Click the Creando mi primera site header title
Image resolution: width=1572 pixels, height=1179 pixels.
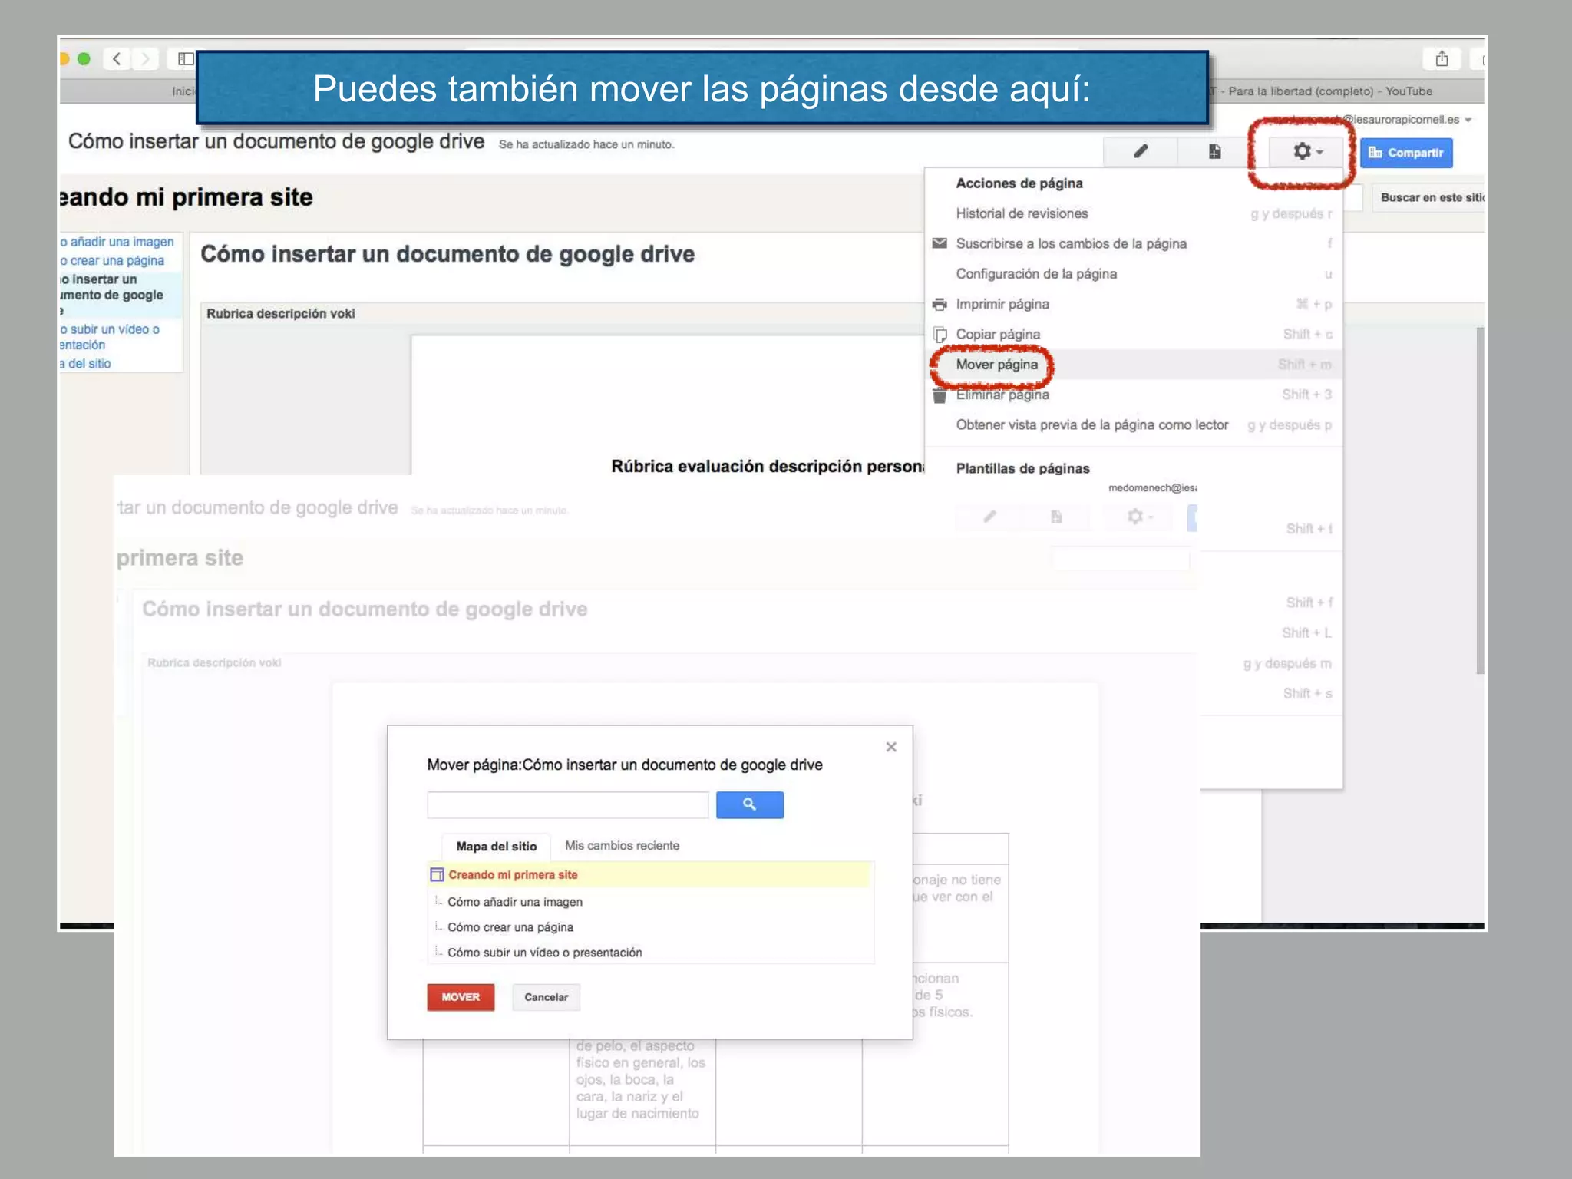click(187, 197)
